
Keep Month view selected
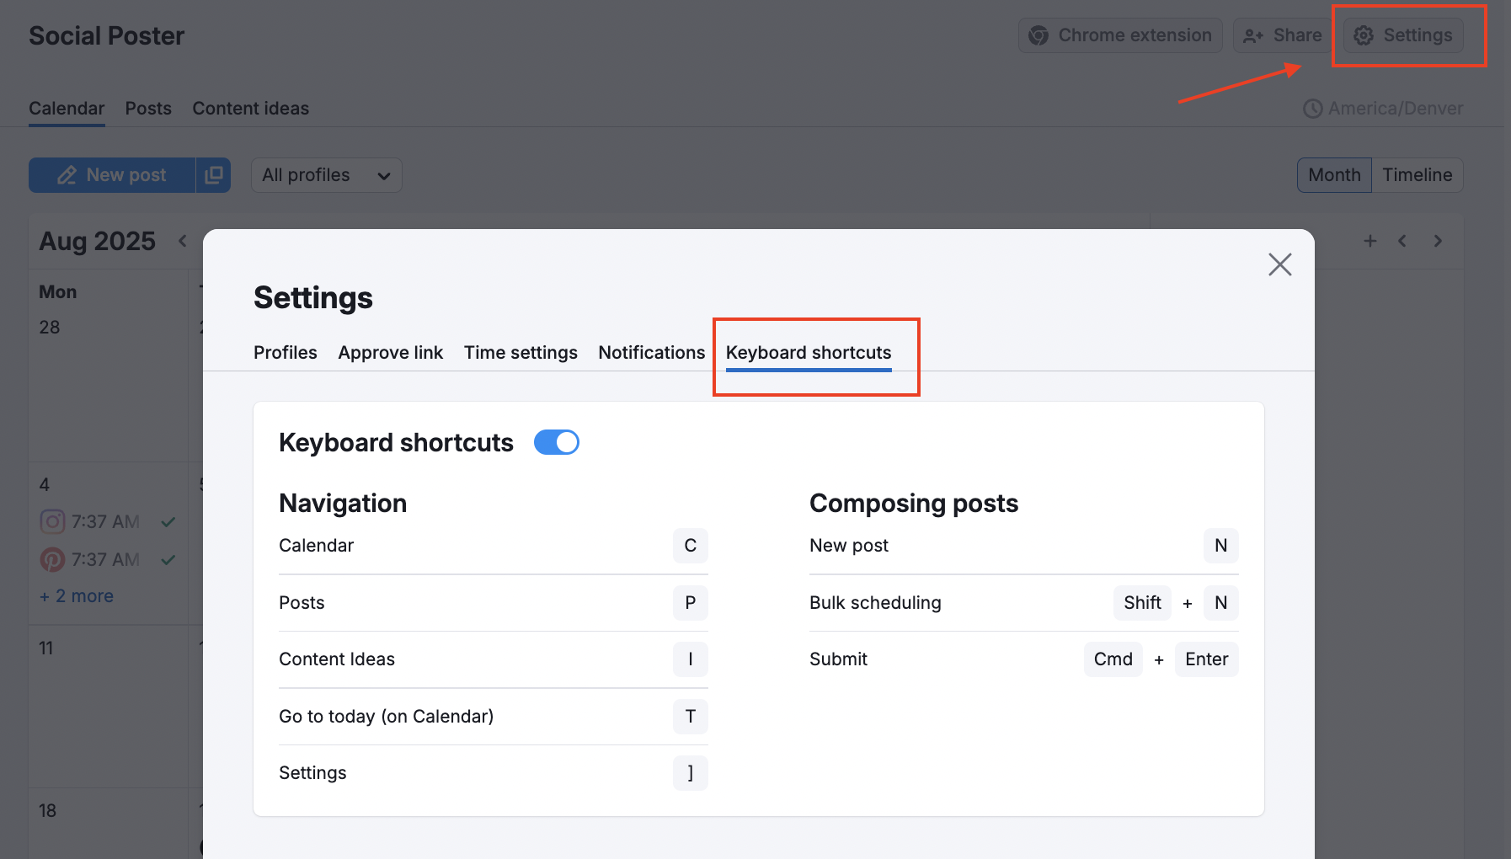1333,174
